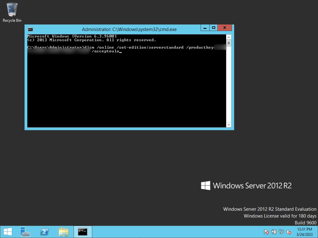The image size is (318, 238).
Task: Click the /set-edition:serverstandard text in the command line
Action: pyautogui.click(x=150, y=47)
